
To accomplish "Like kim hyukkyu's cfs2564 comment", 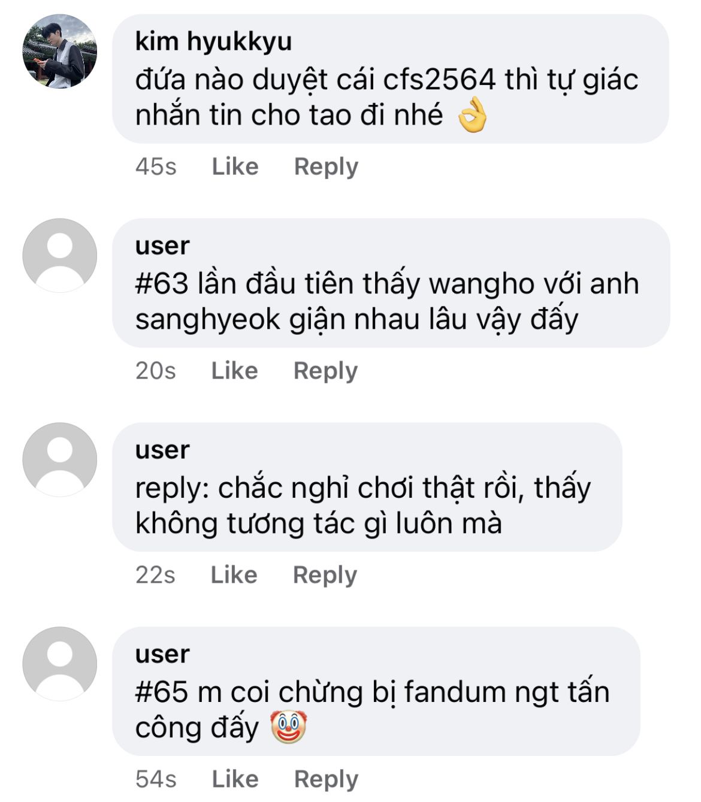I will (235, 167).
